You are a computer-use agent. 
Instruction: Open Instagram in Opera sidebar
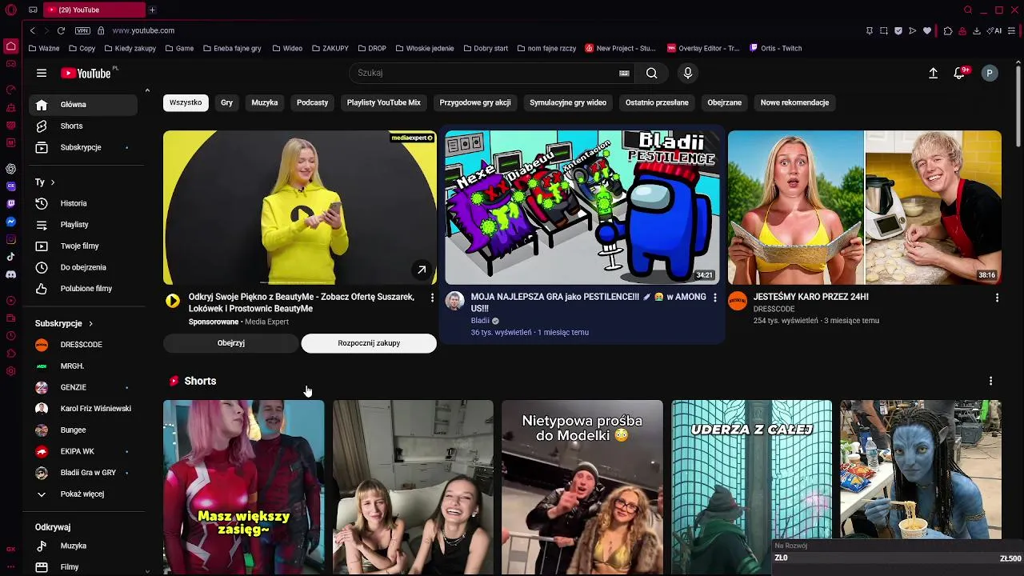(x=10, y=239)
